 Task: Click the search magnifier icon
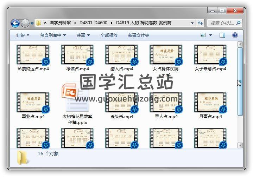(239, 23)
